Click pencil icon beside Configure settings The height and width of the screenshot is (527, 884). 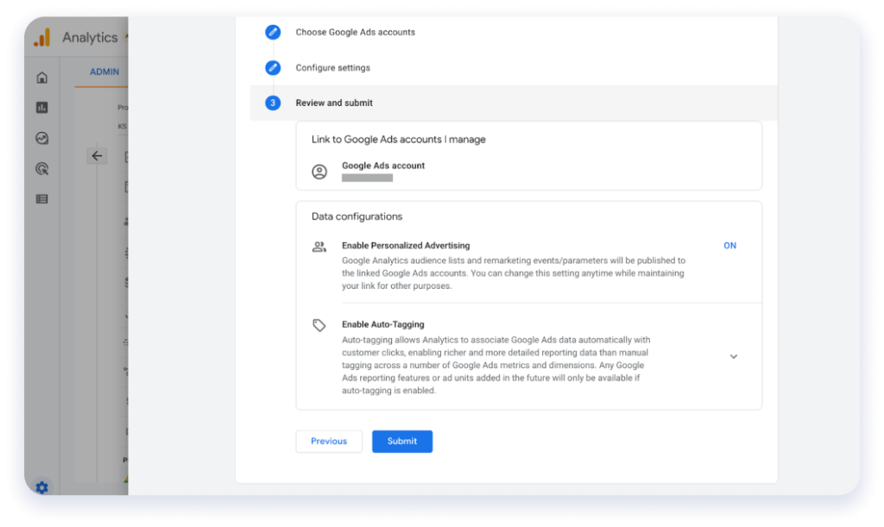click(273, 67)
